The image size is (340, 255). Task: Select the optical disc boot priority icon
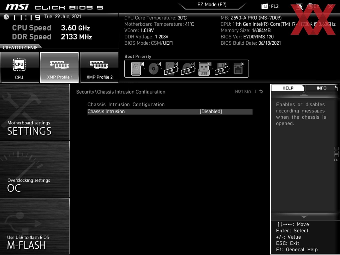(154, 69)
